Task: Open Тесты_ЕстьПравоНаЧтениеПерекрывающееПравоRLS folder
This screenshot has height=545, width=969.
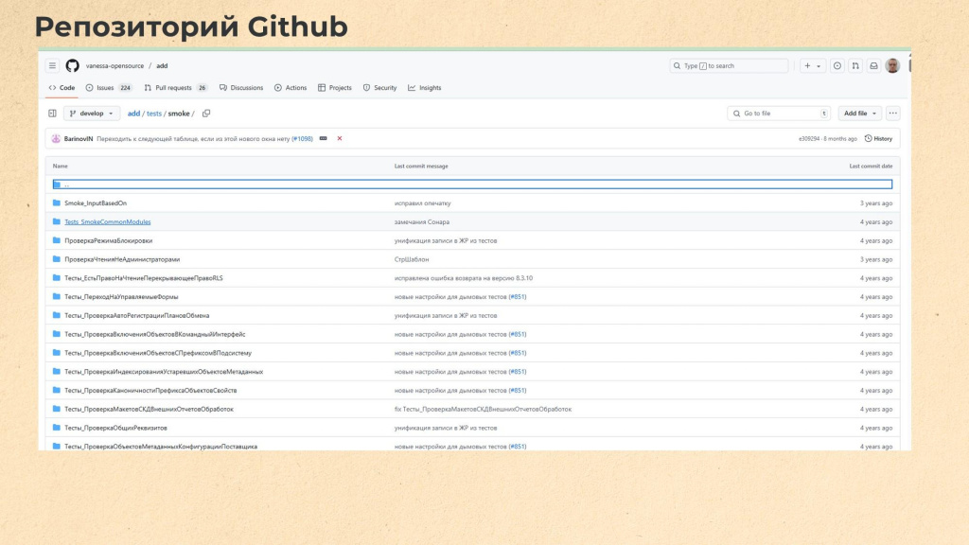Action: (x=144, y=278)
